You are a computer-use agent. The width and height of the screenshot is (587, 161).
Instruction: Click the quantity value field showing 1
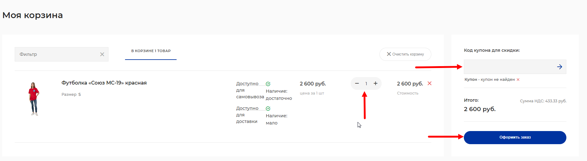point(366,84)
